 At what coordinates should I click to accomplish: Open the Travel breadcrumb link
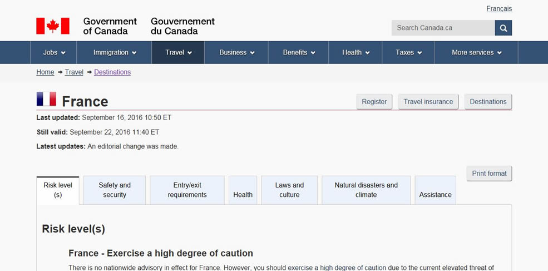(74, 72)
